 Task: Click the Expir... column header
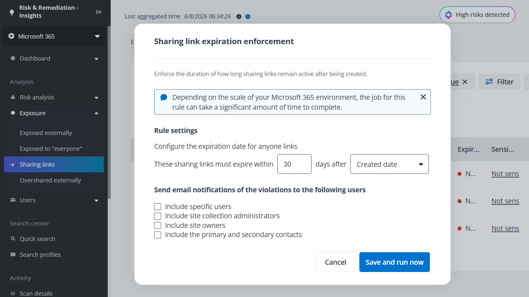click(468, 149)
